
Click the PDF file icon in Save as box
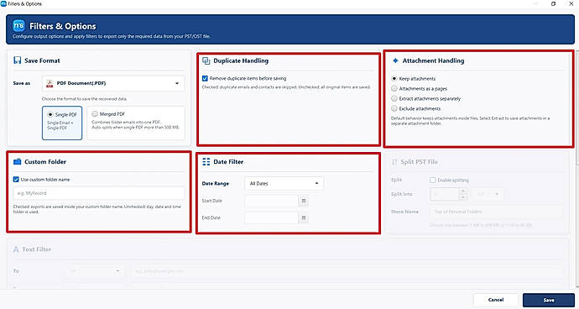tap(50, 83)
